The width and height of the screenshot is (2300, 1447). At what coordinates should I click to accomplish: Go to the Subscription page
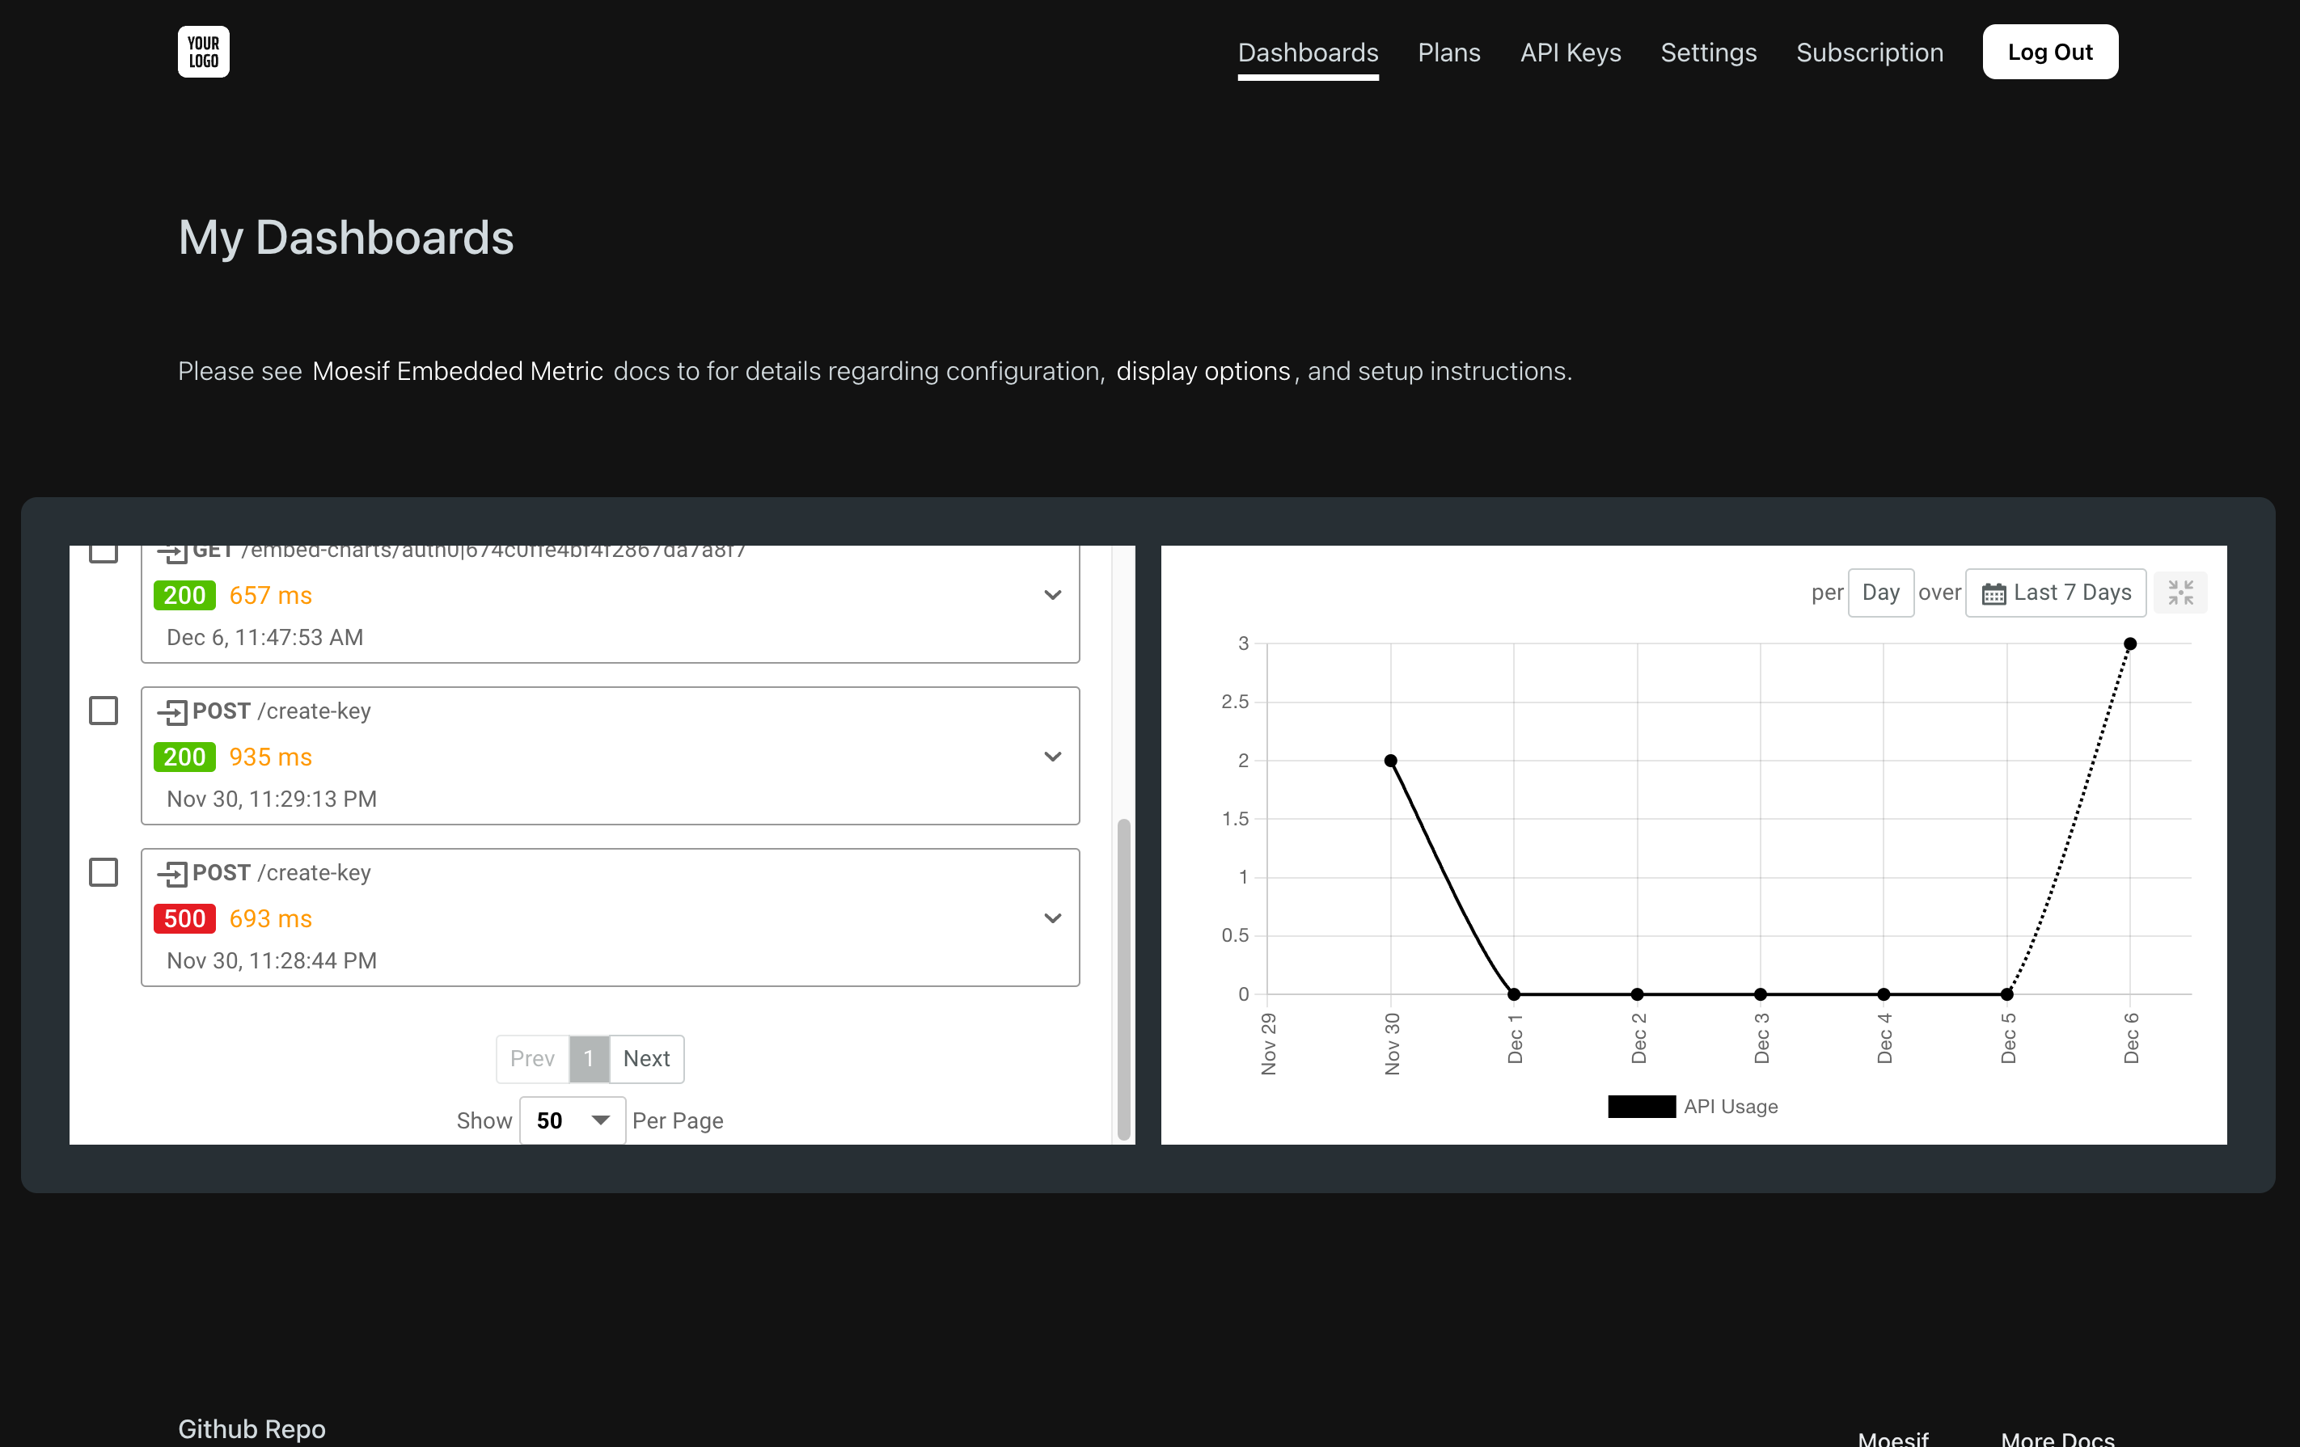tap(1869, 53)
